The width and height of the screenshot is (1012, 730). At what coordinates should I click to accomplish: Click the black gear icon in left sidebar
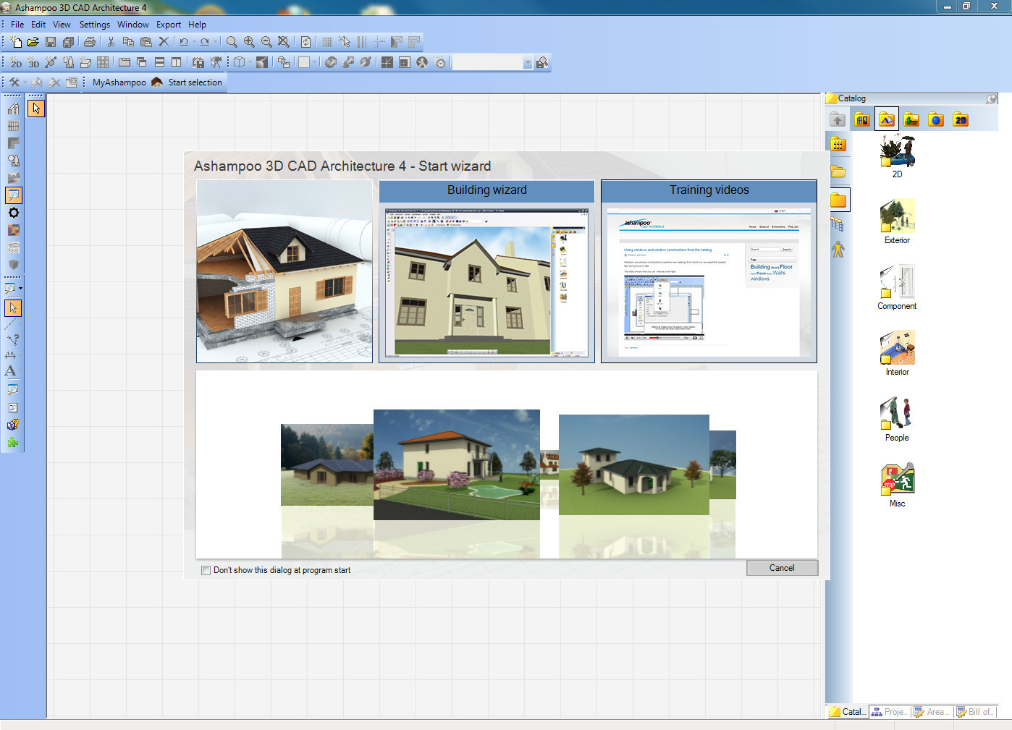pos(13,213)
